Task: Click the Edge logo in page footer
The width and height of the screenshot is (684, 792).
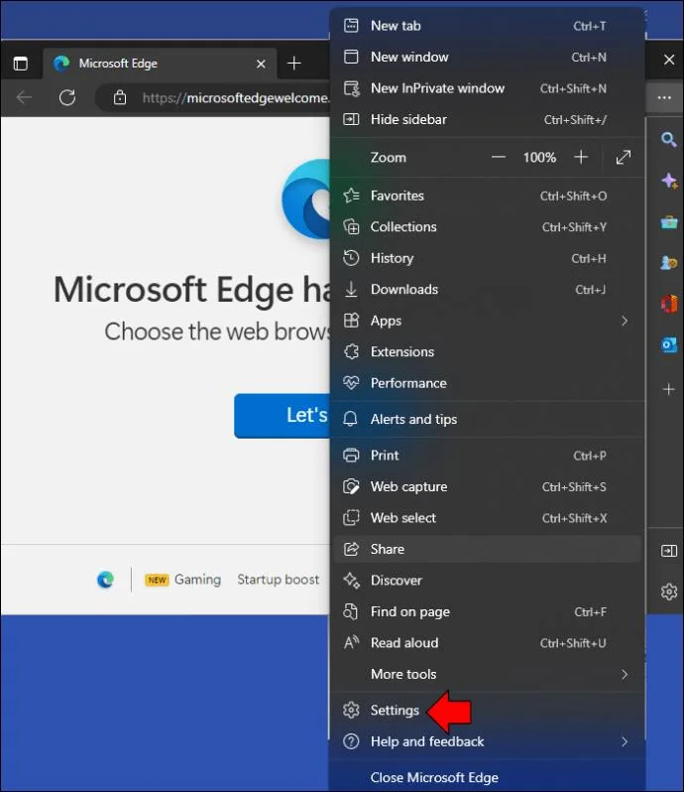Action: coord(105,580)
